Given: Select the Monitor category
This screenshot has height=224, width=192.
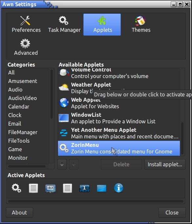Looking at the screenshot, I should click(x=18, y=158).
